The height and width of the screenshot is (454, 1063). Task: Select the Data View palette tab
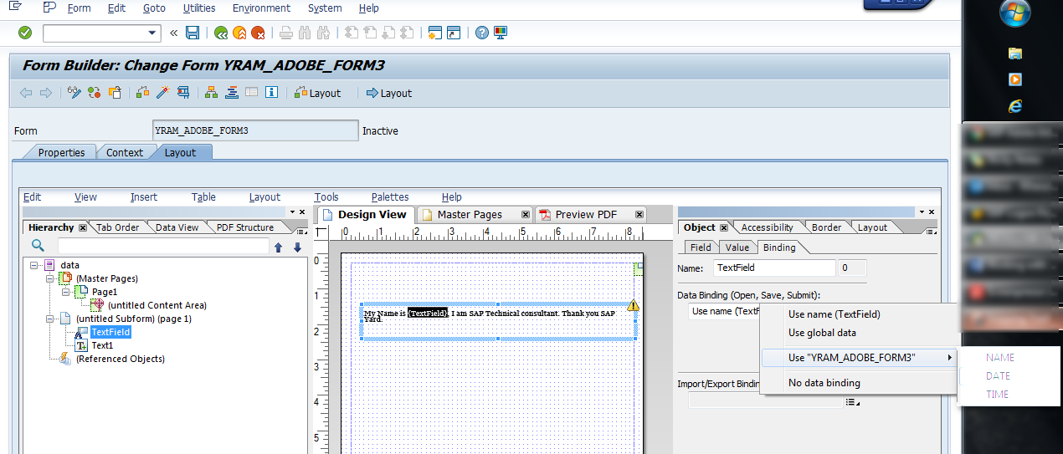tap(177, 227)
